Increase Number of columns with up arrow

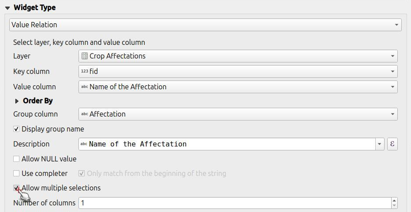click(394, 201)
